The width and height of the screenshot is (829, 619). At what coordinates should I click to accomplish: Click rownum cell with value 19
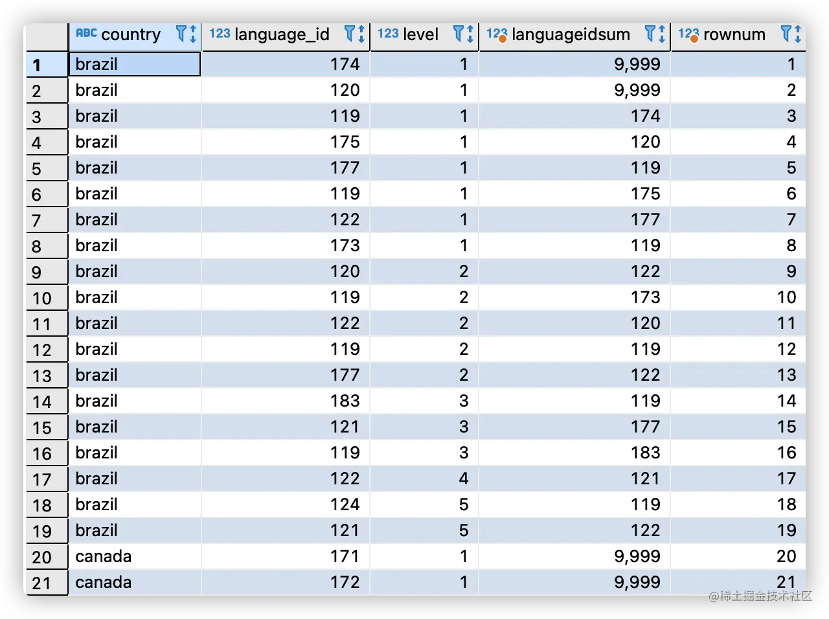[x=738, y=530]
